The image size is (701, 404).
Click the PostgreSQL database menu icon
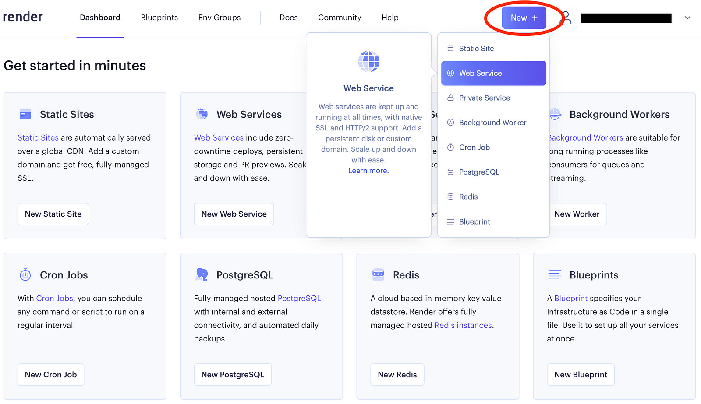pyautogui.click(x=450, y=172)
